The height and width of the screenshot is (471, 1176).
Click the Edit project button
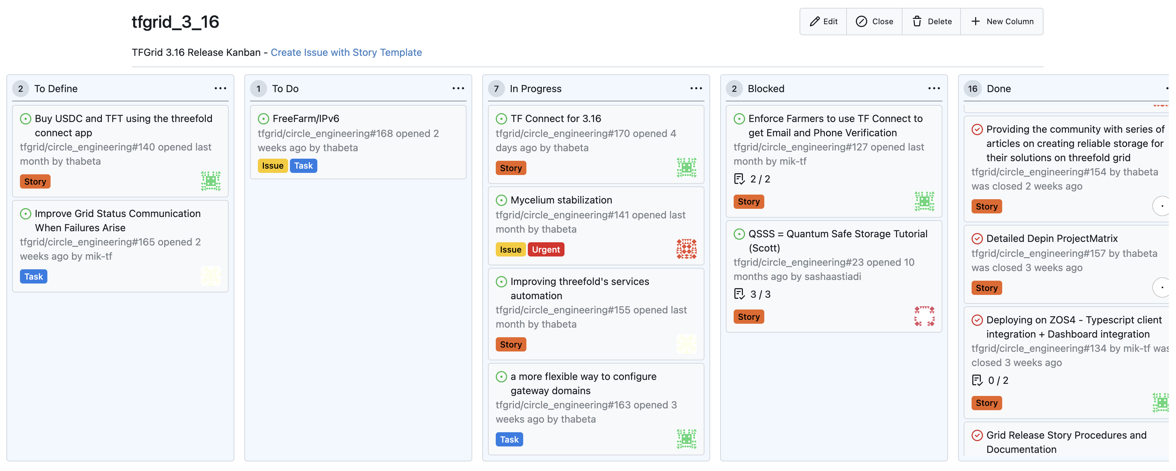823,21
